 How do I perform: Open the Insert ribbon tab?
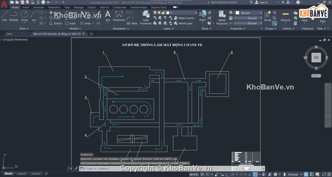click(26, 7)
